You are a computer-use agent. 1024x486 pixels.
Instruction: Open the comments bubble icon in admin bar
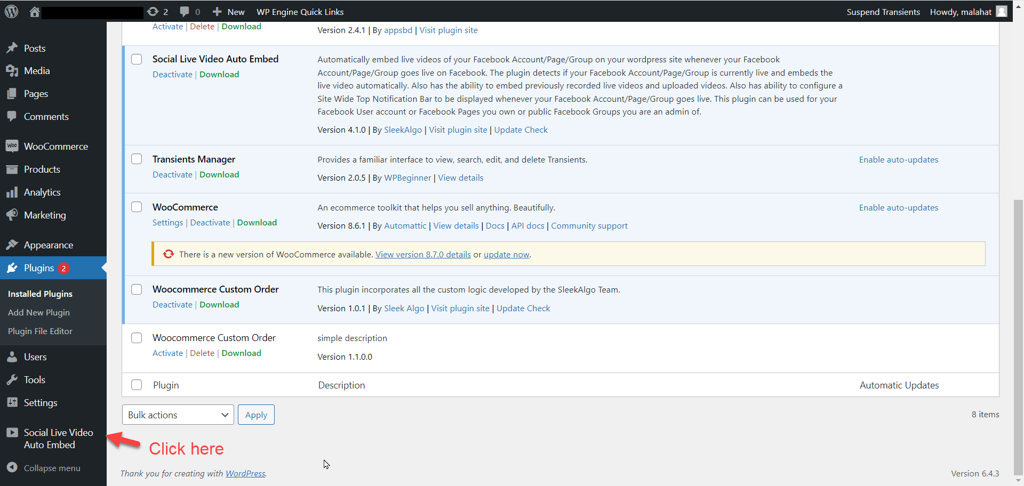tap(185, 12)
